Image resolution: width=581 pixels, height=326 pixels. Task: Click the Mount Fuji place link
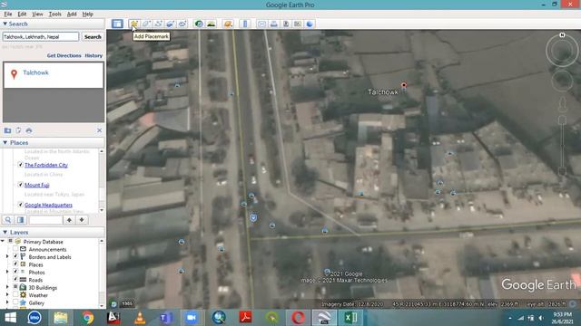point(36,185)
